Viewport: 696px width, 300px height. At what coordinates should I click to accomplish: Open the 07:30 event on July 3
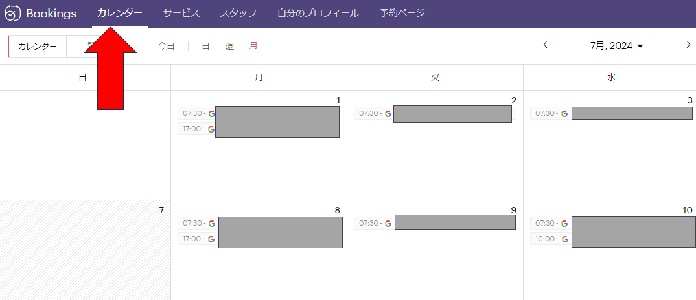click(x=612, y=113)
